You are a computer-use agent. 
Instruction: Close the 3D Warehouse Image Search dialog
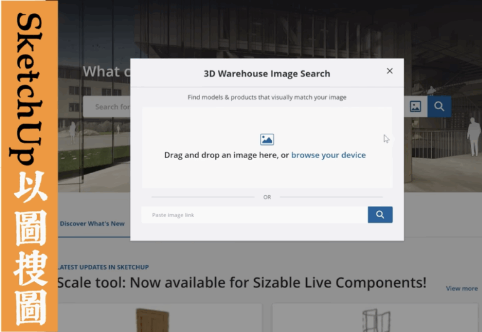tap(390, 71)
